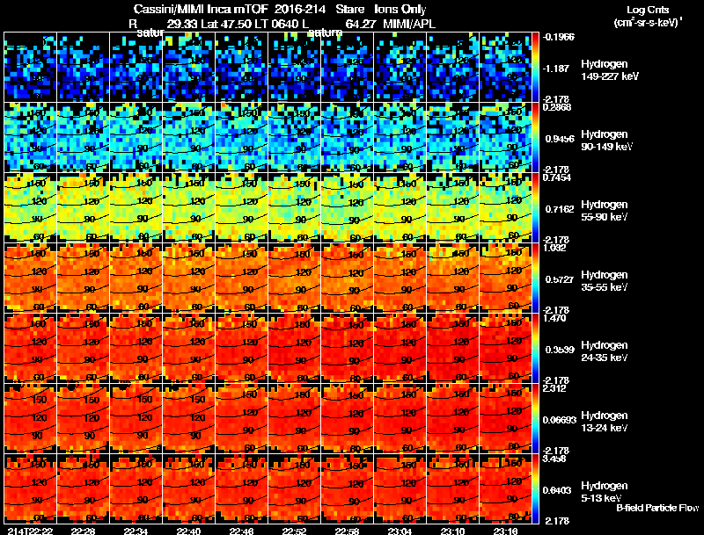Open the 149-227 keV image panel at 23:10
704x535 pixels.
click(x=453, y=68)
